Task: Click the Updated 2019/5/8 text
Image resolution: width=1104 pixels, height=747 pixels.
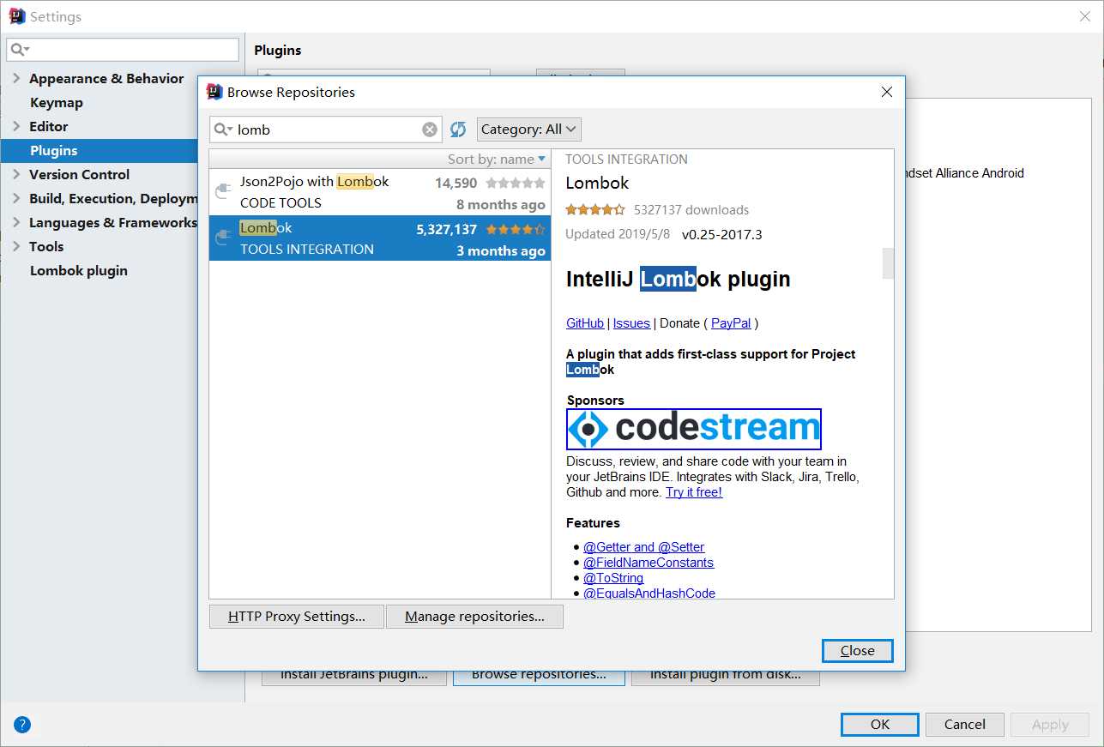Action: coord(618,234)
